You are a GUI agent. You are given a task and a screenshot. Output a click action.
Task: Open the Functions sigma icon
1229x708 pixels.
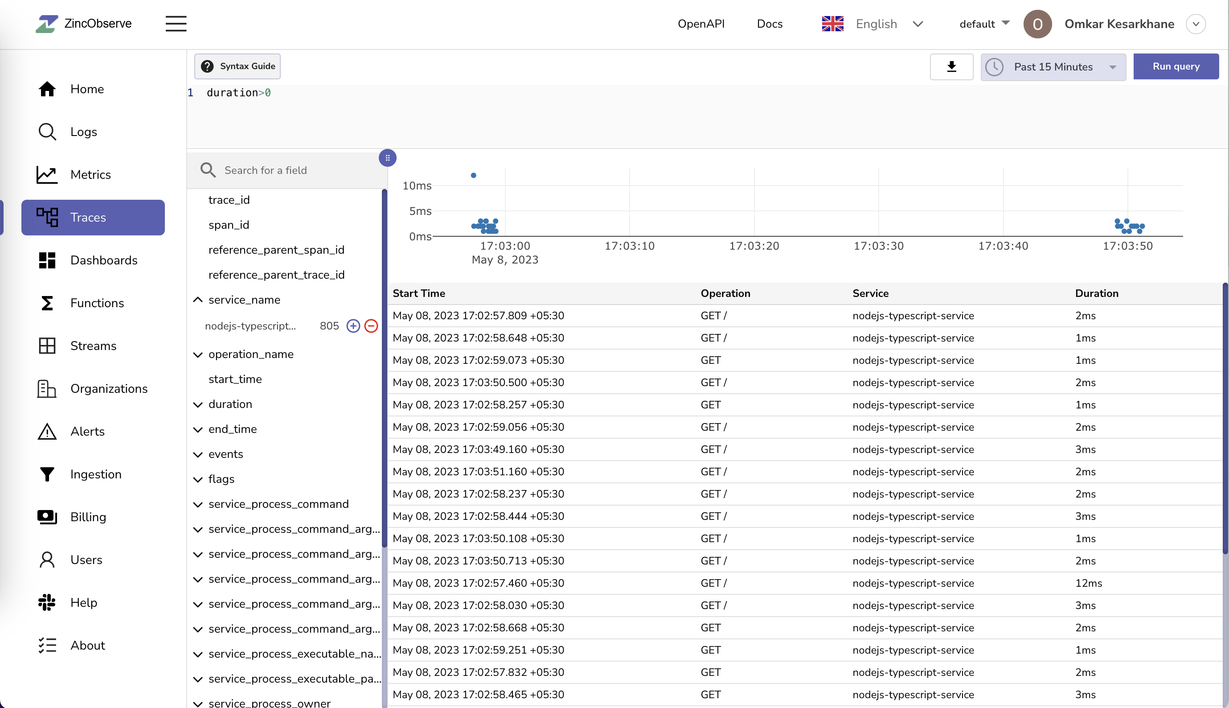coord(47,303)
